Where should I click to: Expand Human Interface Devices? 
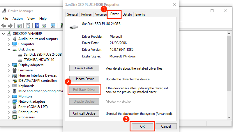click(x=9, y=76)
